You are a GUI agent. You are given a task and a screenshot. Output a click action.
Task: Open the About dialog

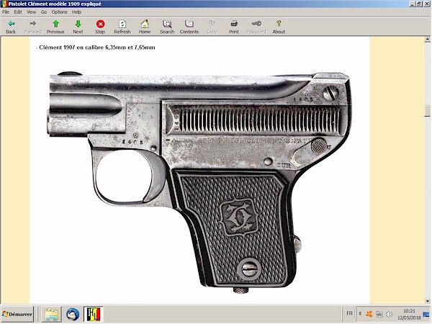pos(279,27)
